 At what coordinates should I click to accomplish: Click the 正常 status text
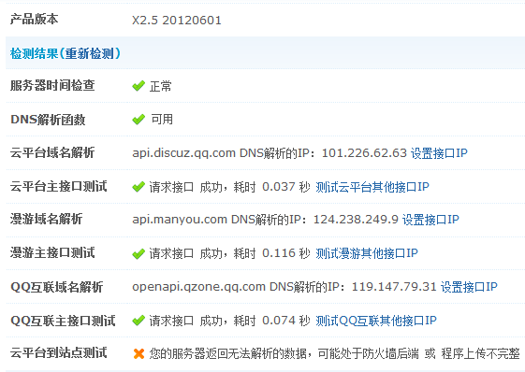coord(161,86)
